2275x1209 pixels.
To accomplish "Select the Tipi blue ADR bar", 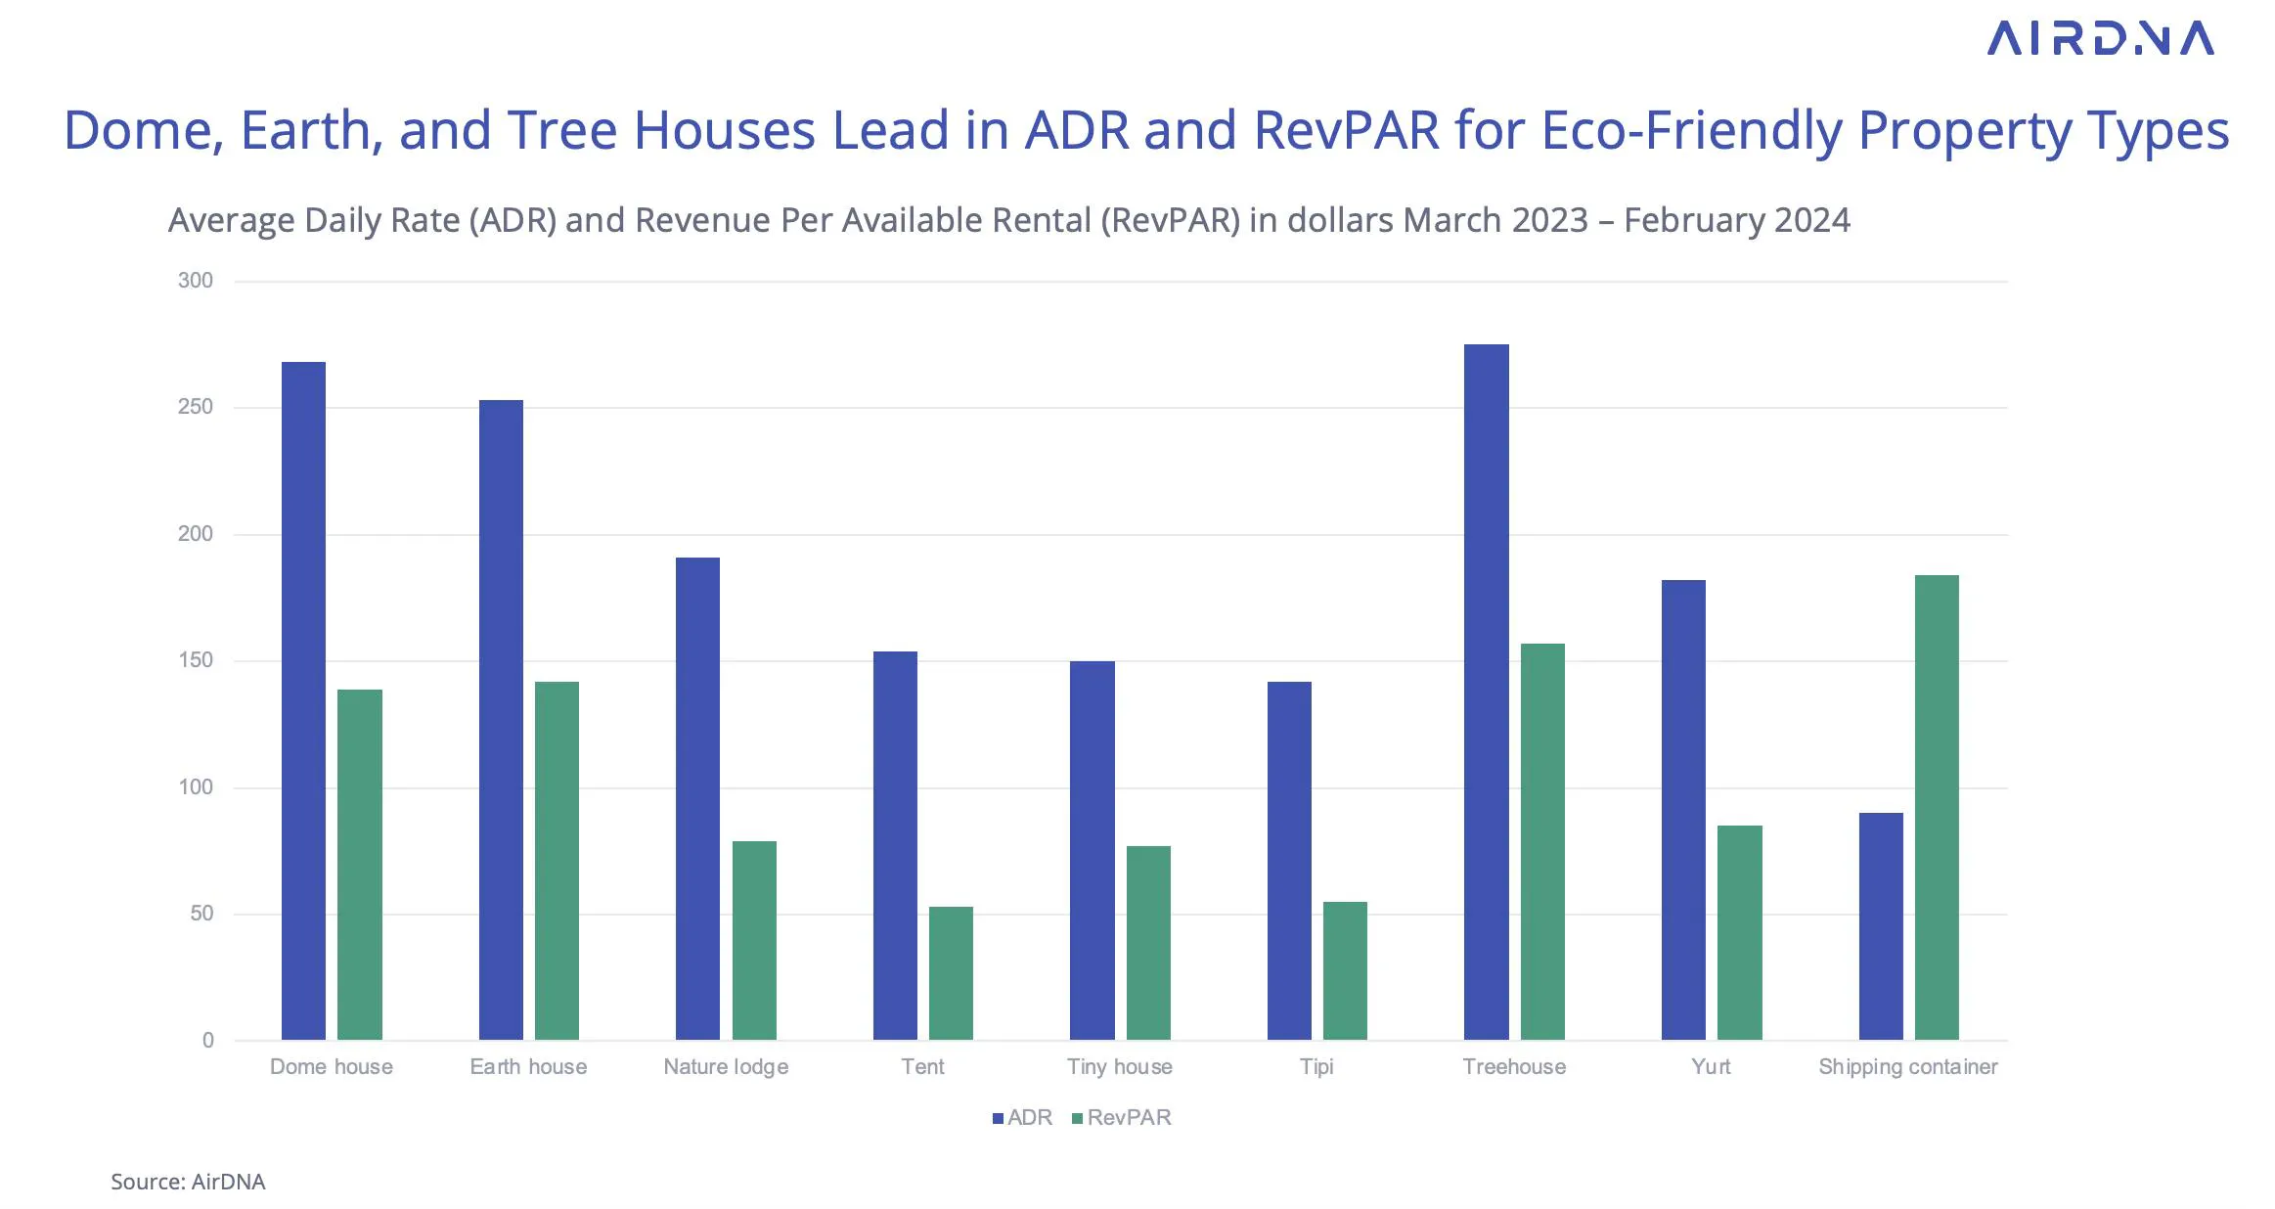I will click(x=1289, y=861).
